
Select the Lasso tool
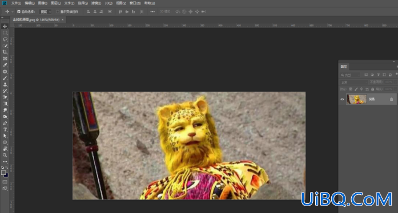5,39
